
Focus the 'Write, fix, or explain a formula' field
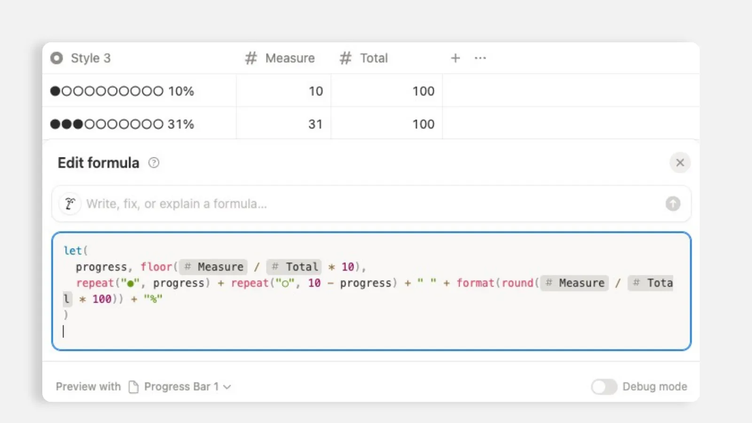[x=371, y=204]
